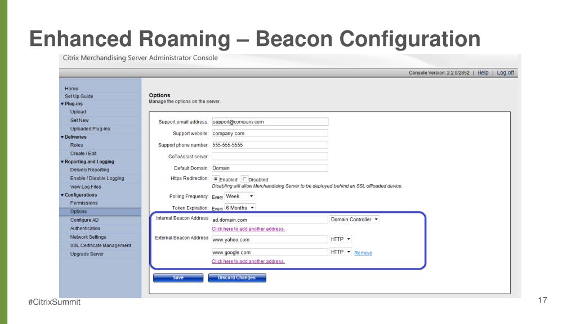576x324 pixels.
Task: Collapse the Configurations section in the sidebar
Action: click(62, 195)
